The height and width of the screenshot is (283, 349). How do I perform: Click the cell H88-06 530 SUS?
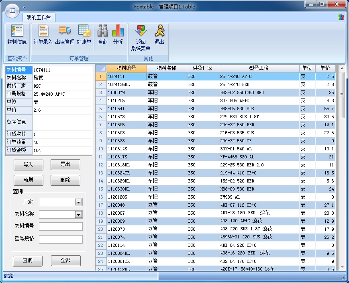coord(259,109)
